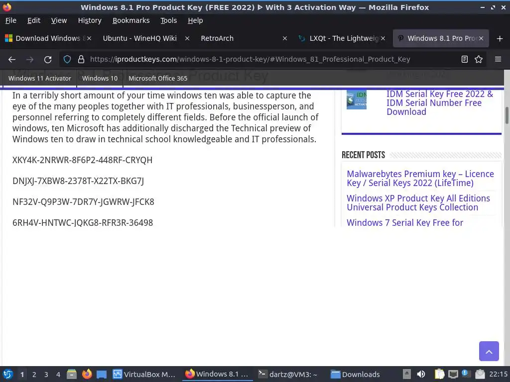The image size is (510, 382).
Task: Switch to virtual desktop 3
Action: (46, 375)
